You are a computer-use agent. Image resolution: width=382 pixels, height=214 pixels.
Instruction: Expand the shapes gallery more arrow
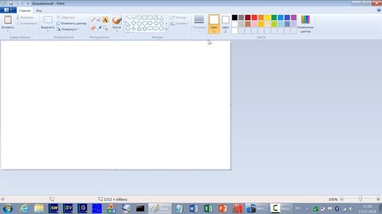pos(167,29)
